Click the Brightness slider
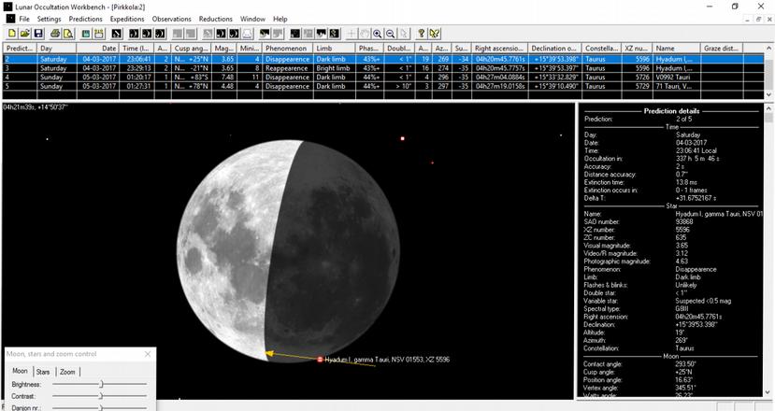The height and width of the screenshot is (411, 775). tap(99, 384)
